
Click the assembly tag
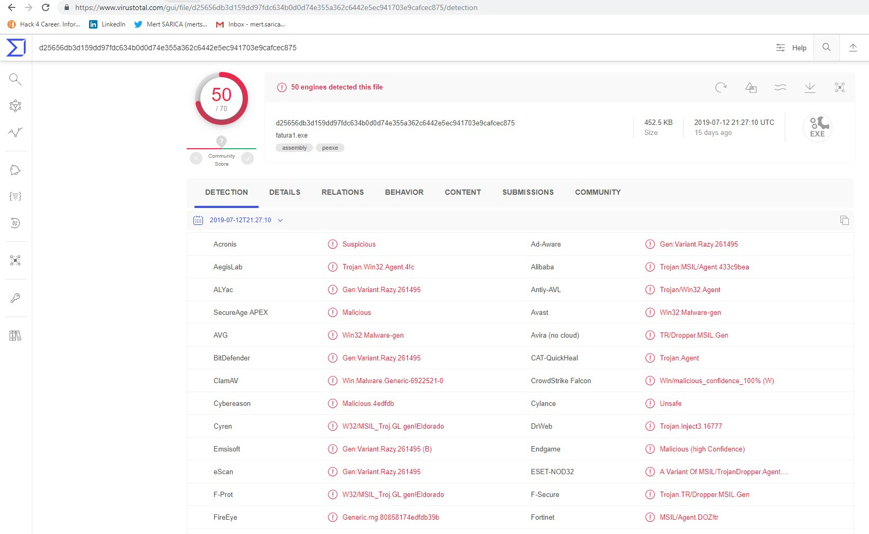[294, 148]
